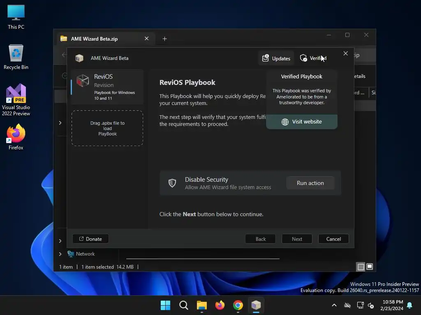The height and width of the screenshot is (315, 421).
Task: Run the Disable Security action
Action: [310, 183]
